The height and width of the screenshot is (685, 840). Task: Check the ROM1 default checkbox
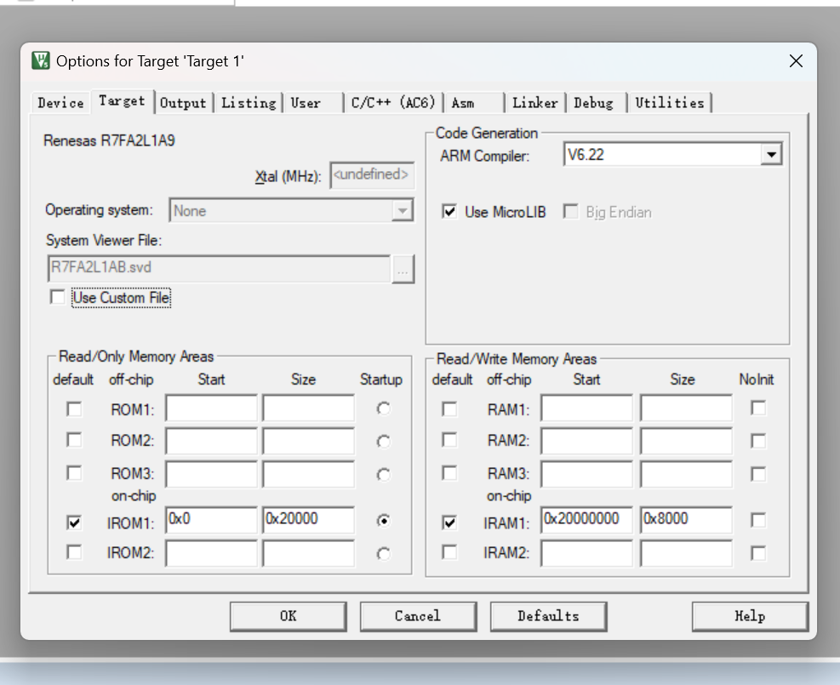coord(74,409)
